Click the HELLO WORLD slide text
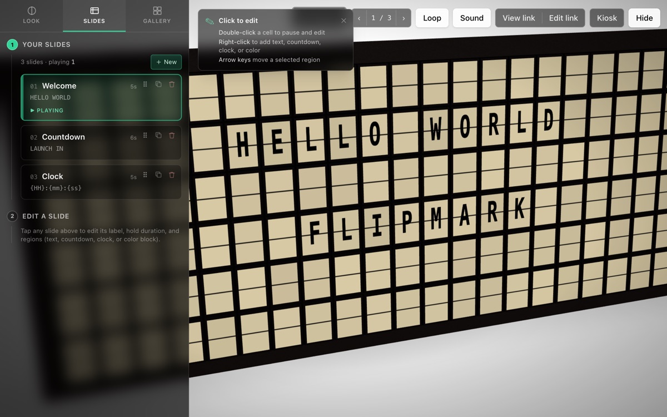 coord(50,98)
